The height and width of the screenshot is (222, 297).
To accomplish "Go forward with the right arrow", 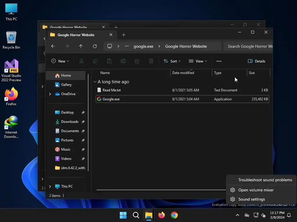I will click(x=67, y=46).
